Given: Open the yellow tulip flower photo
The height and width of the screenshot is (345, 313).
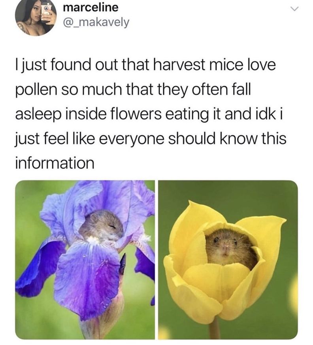Looking at the screenshot, I should (x=228, y=260).
